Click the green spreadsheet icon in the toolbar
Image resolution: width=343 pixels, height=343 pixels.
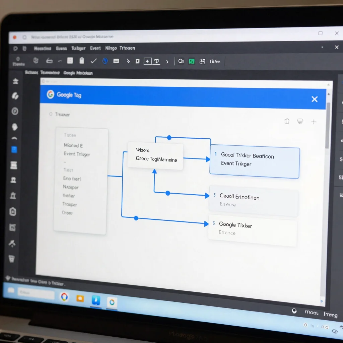192,62
